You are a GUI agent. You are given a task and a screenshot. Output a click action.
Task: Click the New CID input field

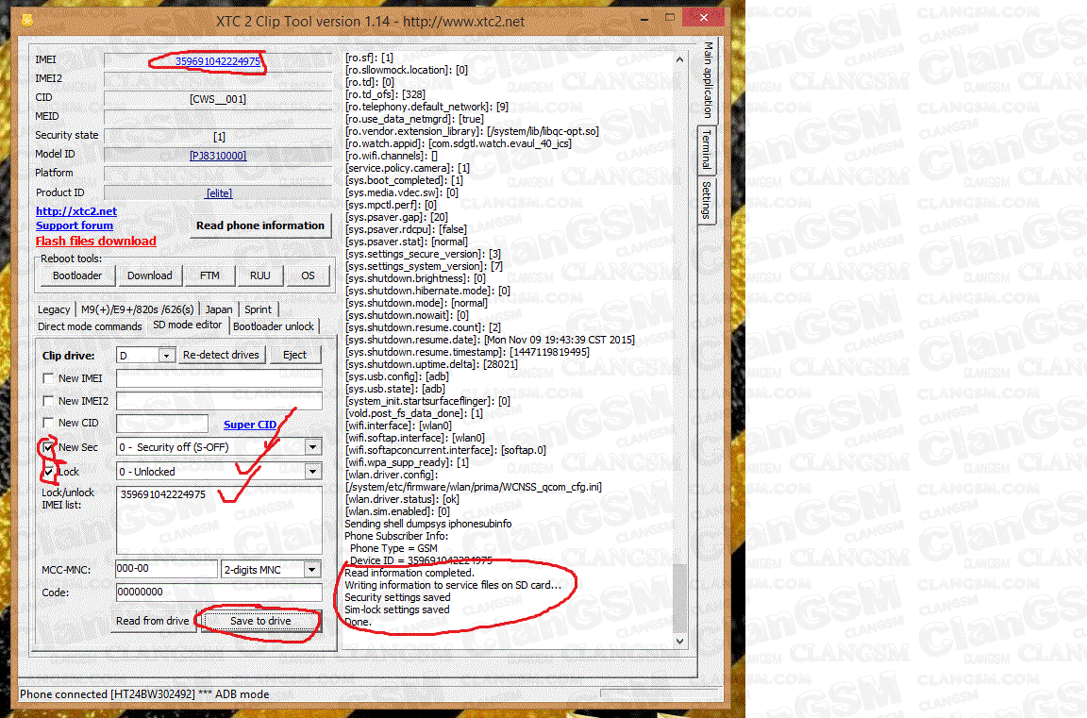point(162,423)
